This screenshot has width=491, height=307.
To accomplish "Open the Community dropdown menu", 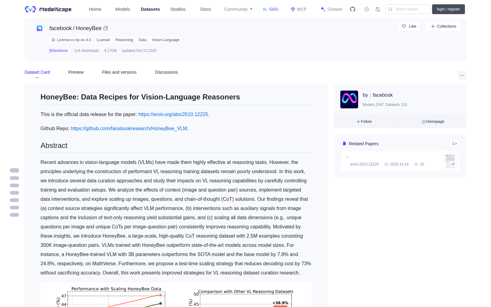I will pos(238,9).
